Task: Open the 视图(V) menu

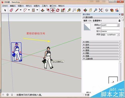Action: (21, 6)
